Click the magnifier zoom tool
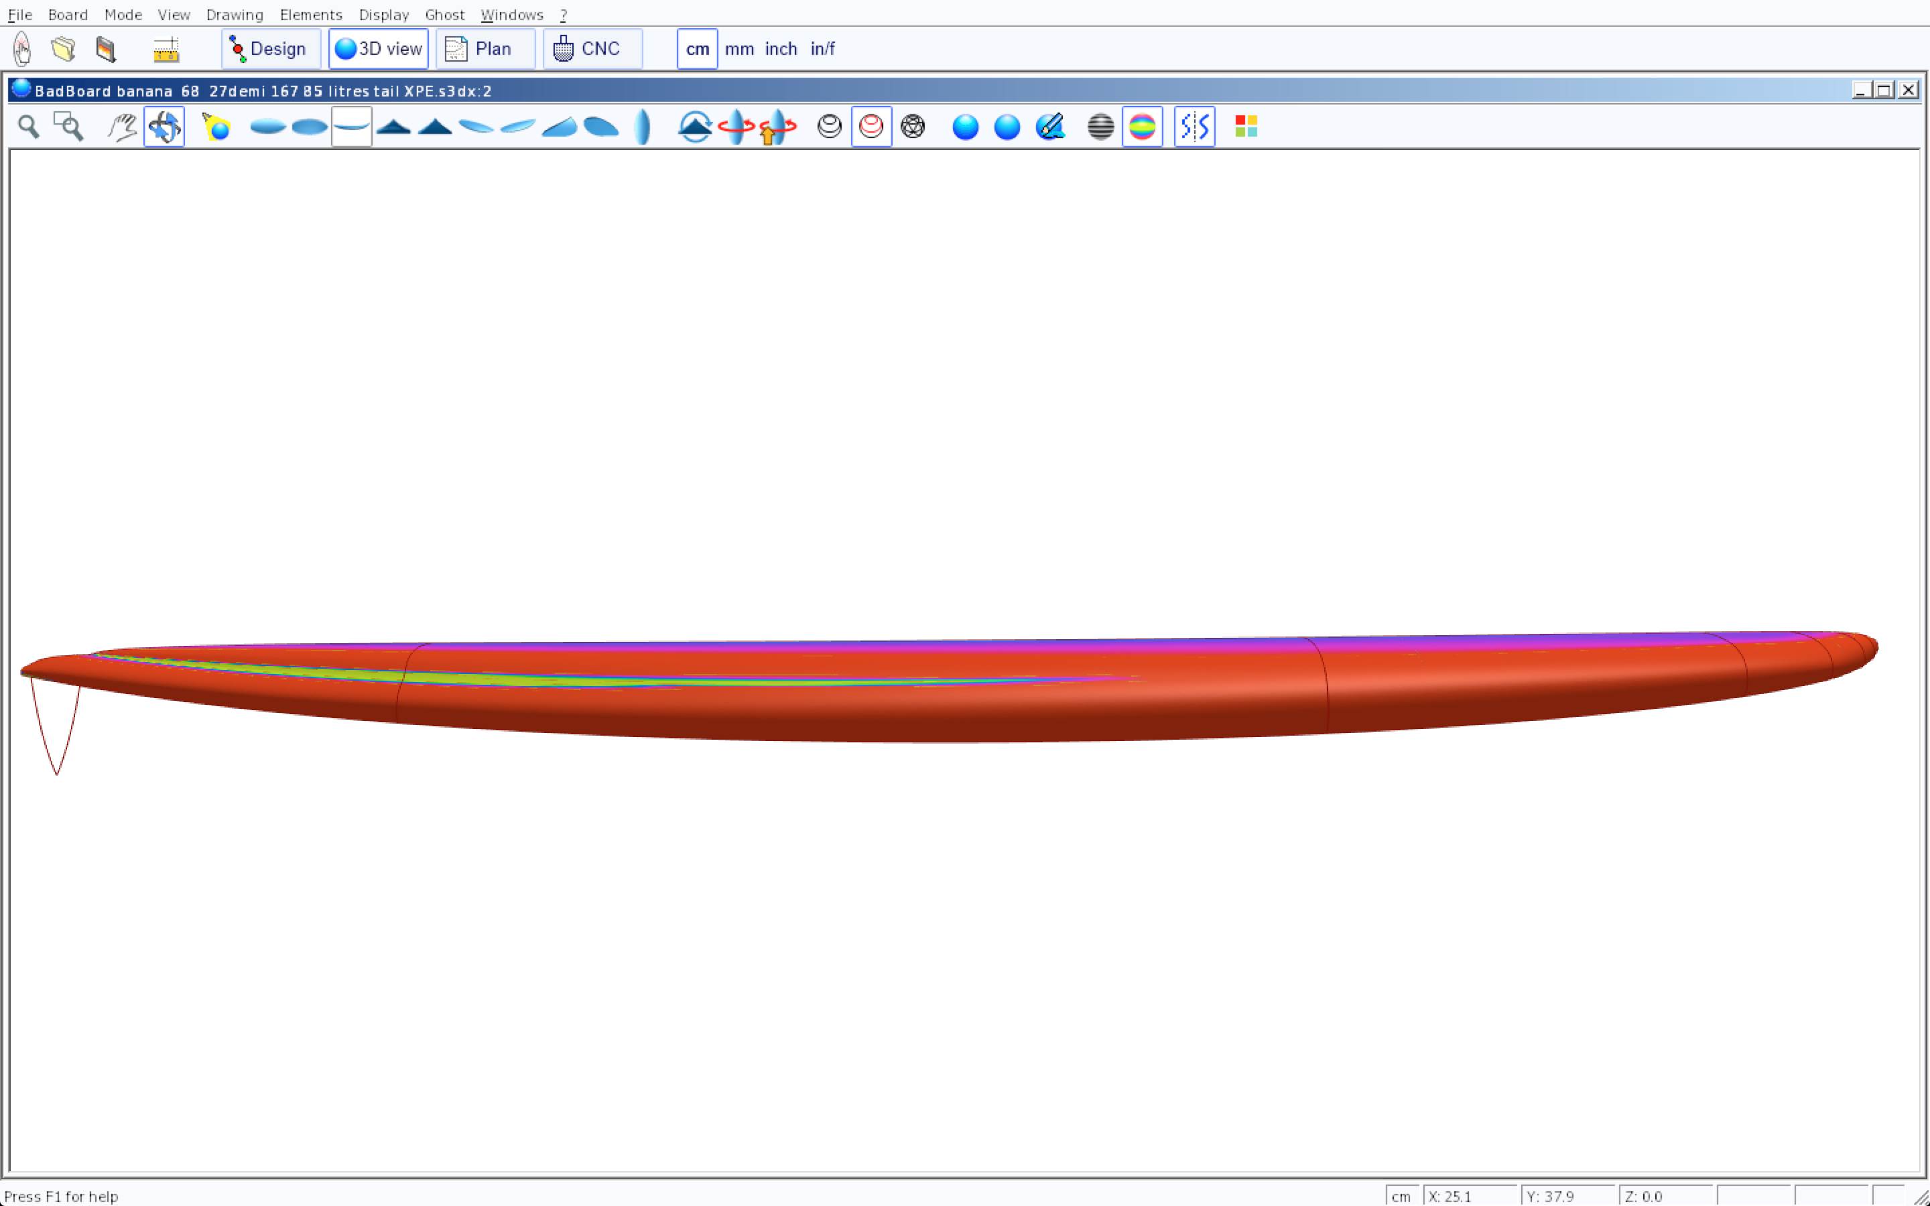This screenshot has width=1930, height=1206. (29, 127)
